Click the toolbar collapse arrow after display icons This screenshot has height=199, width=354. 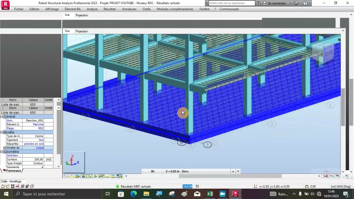tap(126, 176)
